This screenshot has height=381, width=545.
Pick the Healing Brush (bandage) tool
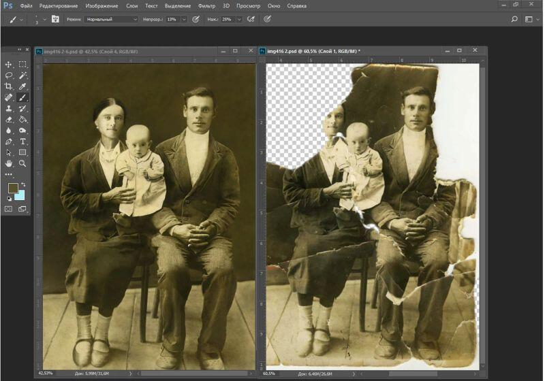[x=9, y=97]
